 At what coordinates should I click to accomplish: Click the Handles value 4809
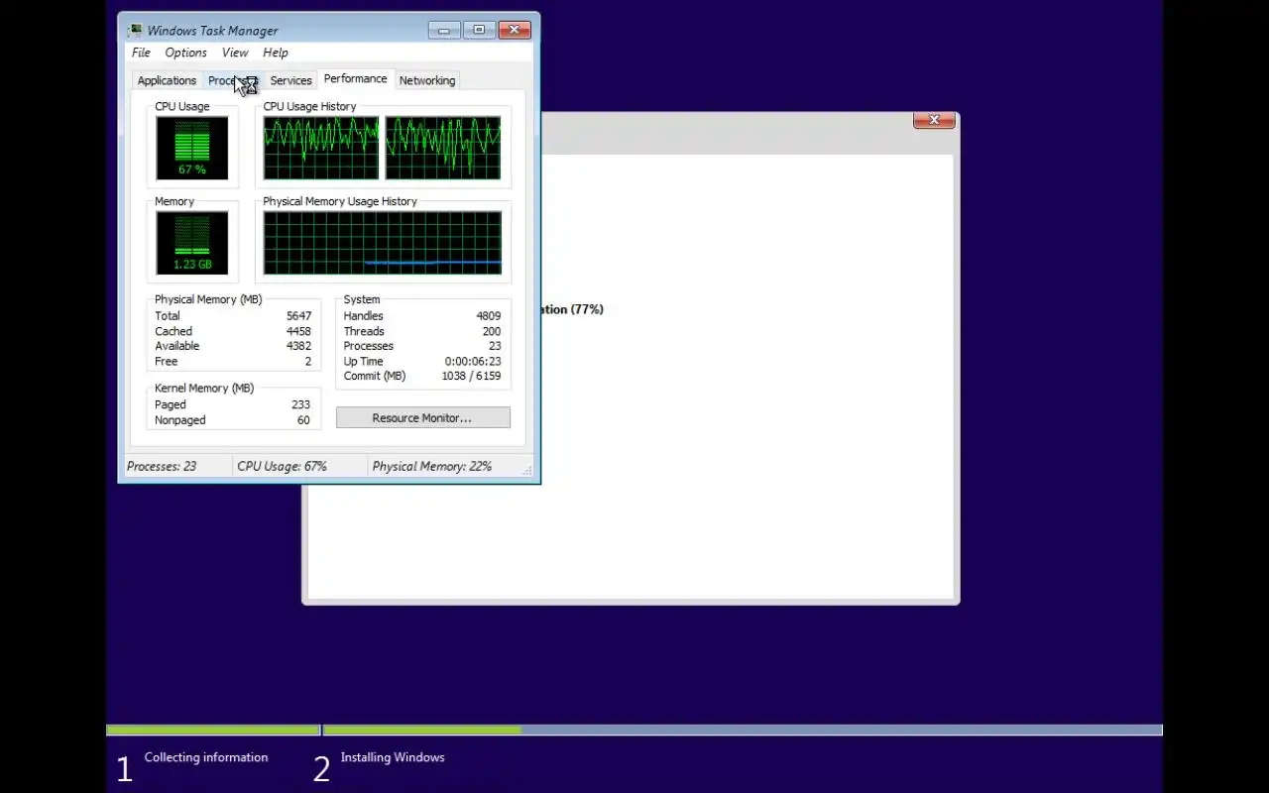[x=489, y=316]
